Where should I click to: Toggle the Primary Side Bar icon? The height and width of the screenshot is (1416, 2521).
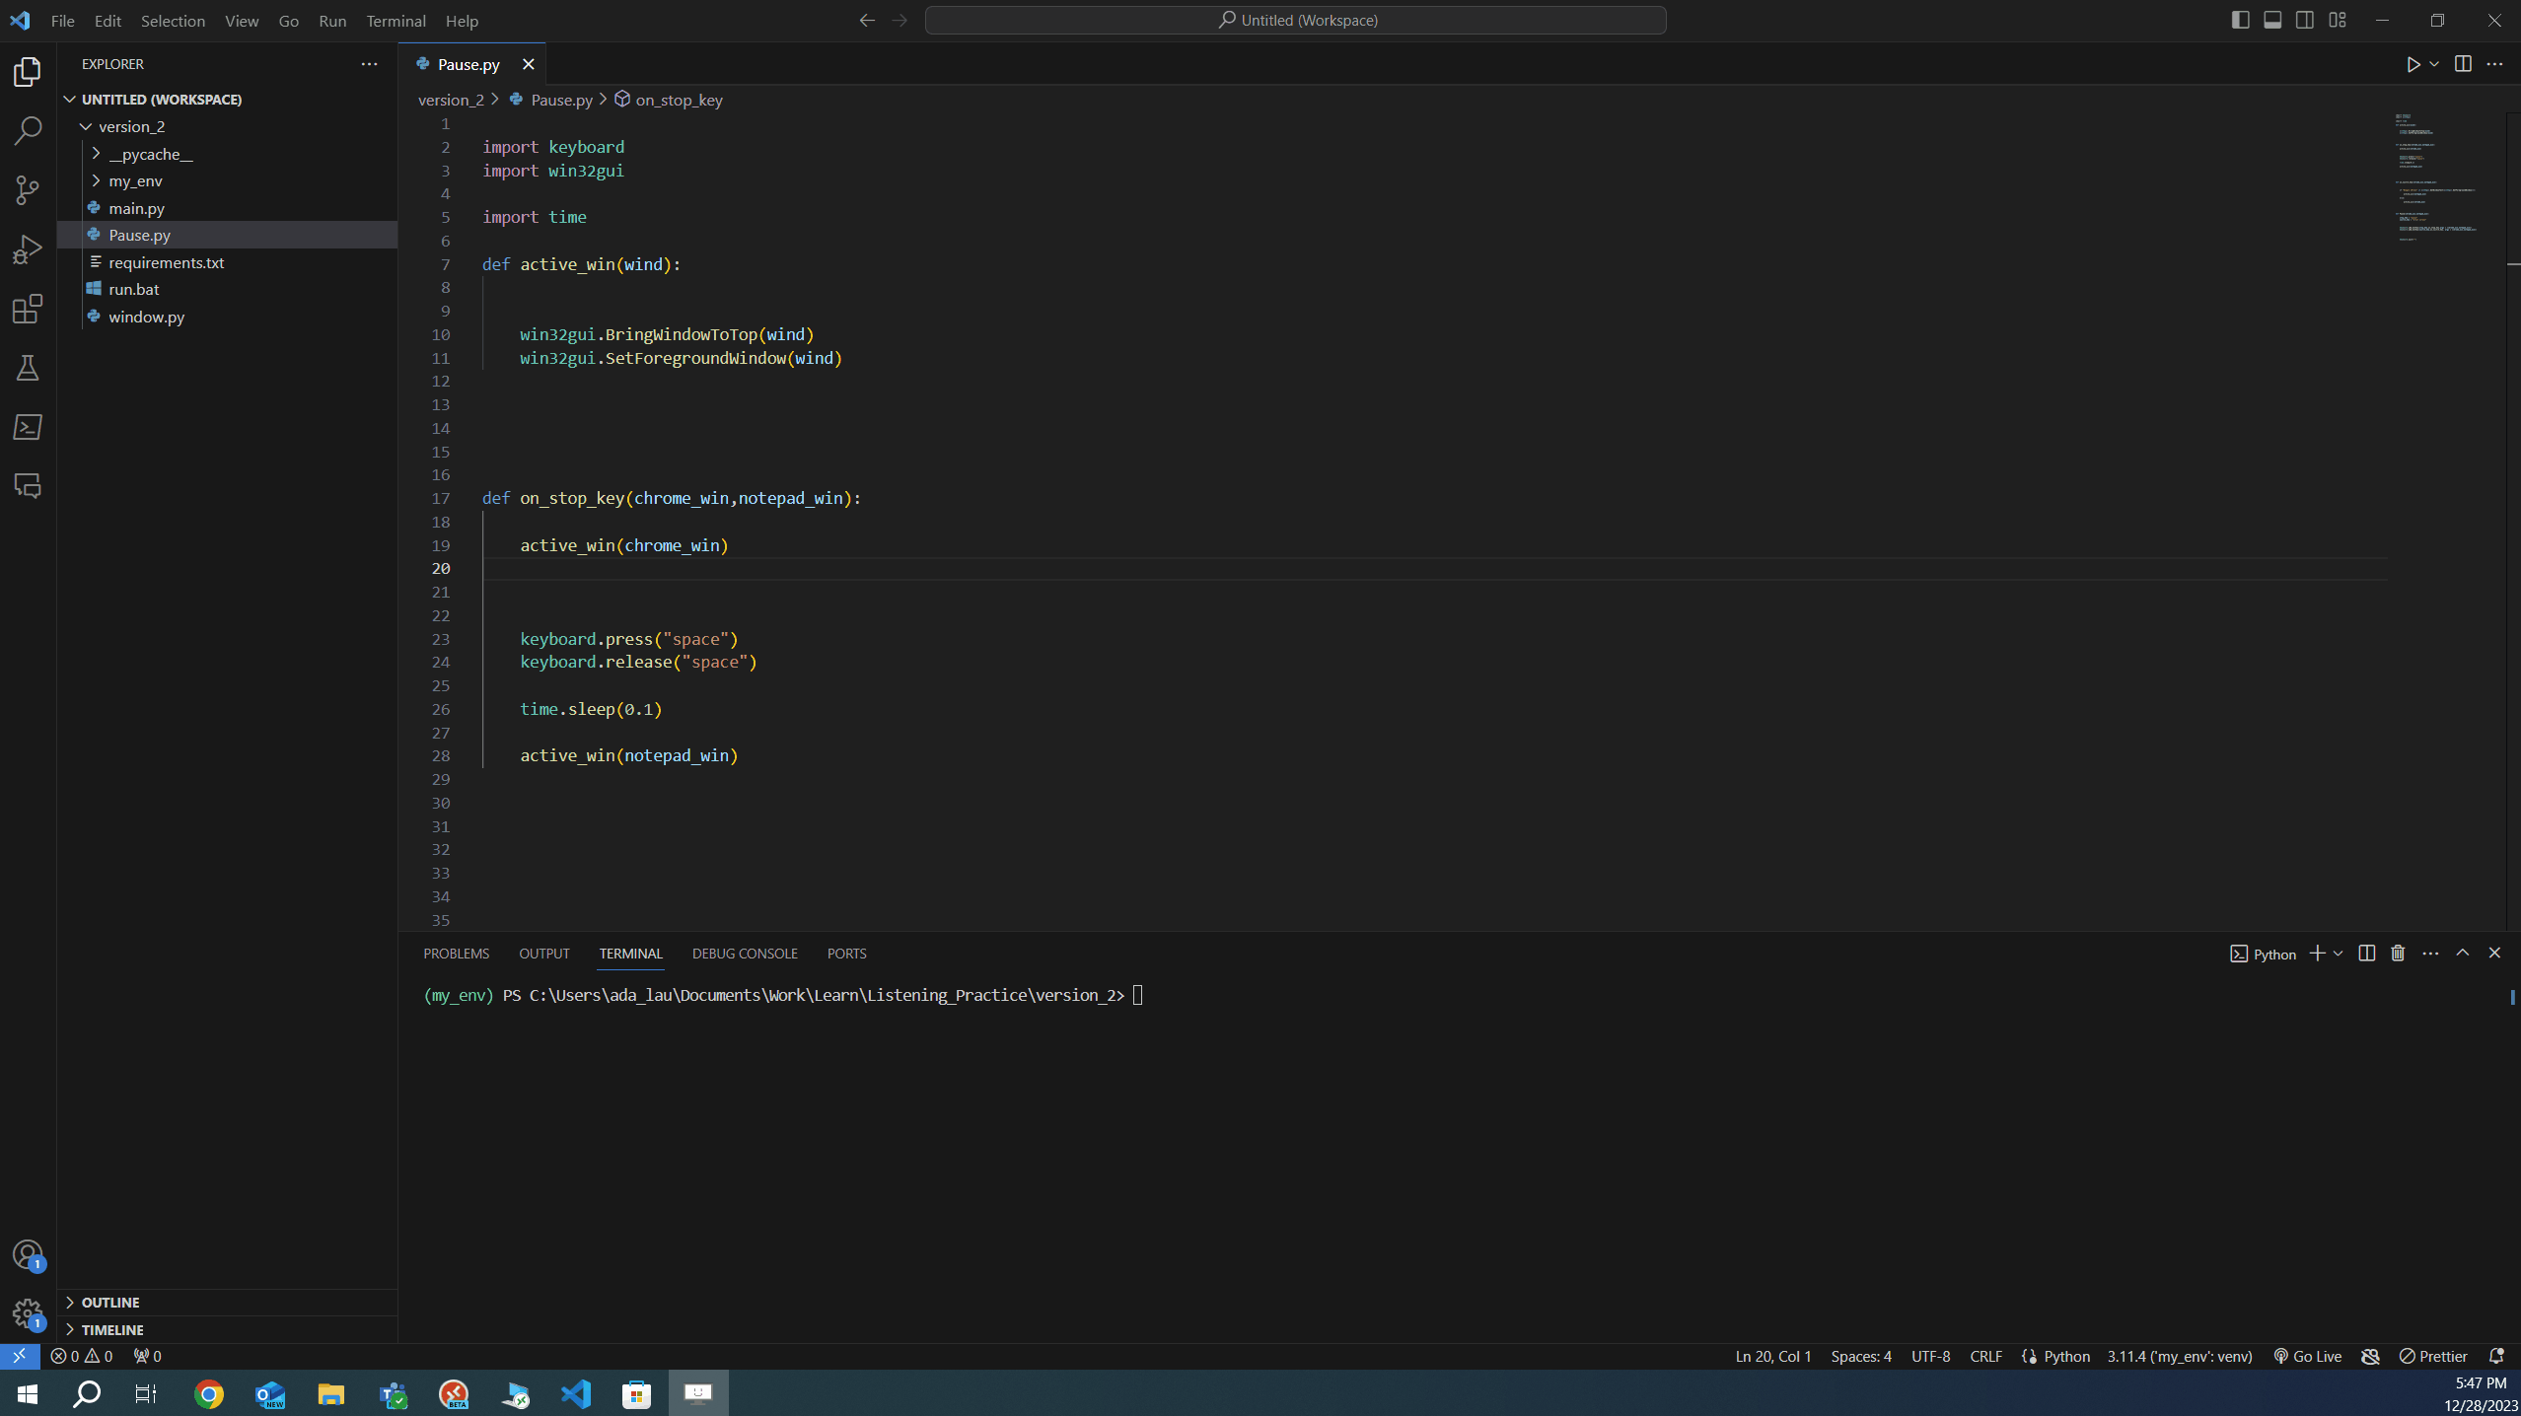[x=2239, y=19]
